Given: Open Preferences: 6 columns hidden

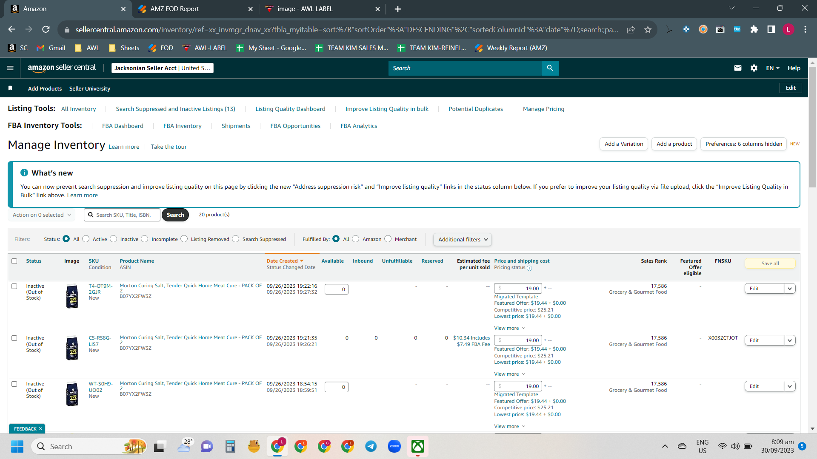Looking at the screenshot, I should pos(744,144).
